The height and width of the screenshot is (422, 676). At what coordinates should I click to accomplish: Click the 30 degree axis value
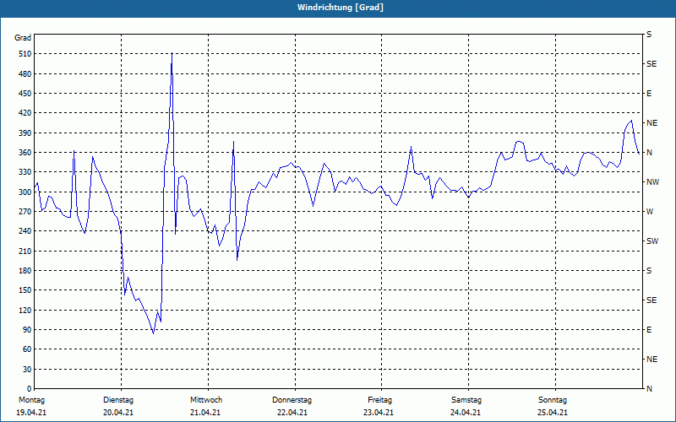pyautogui.click(x=27, y=370)
